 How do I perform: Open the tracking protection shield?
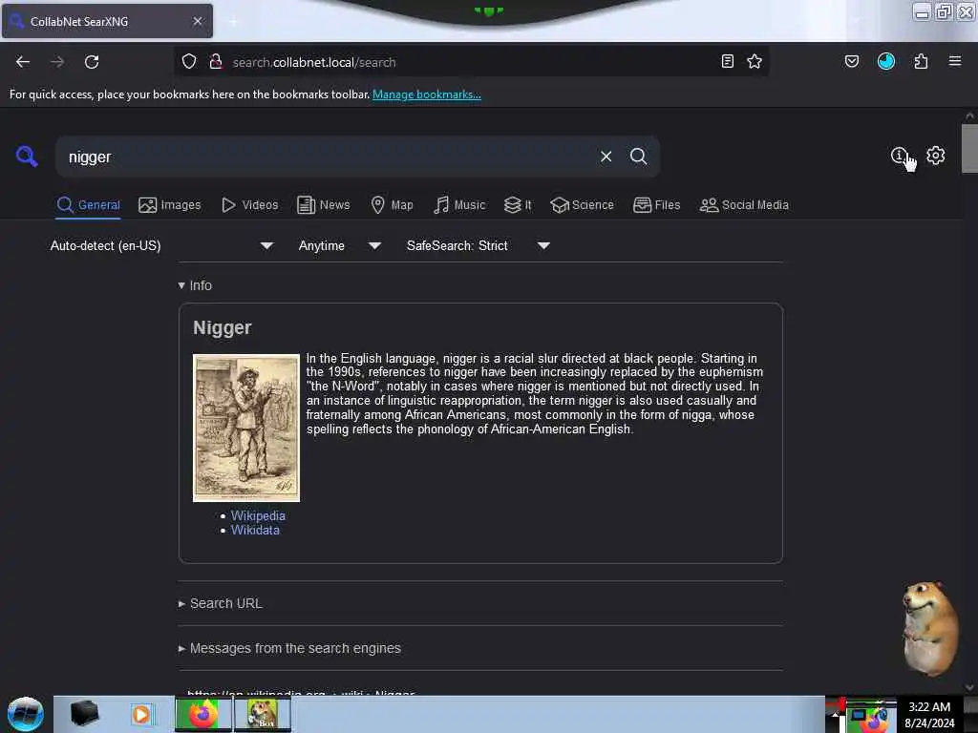point(189,62)
